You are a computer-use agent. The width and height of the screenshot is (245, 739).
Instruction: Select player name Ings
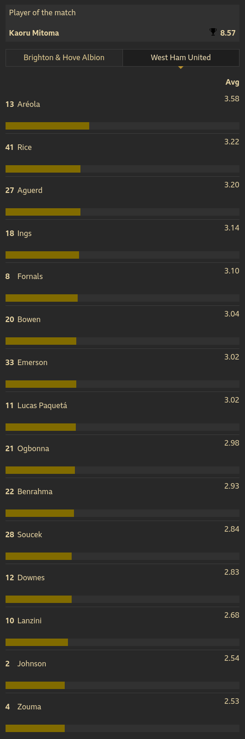pyautogui.click(x=24, y=234)
